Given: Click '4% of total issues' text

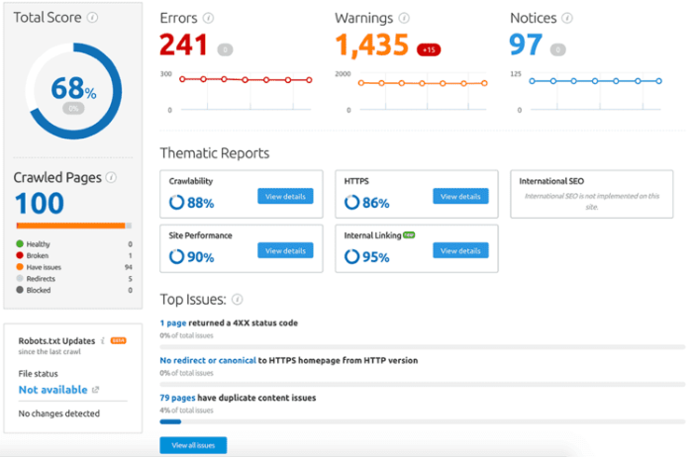Looking at the screenshot, I should coord(186,411).
